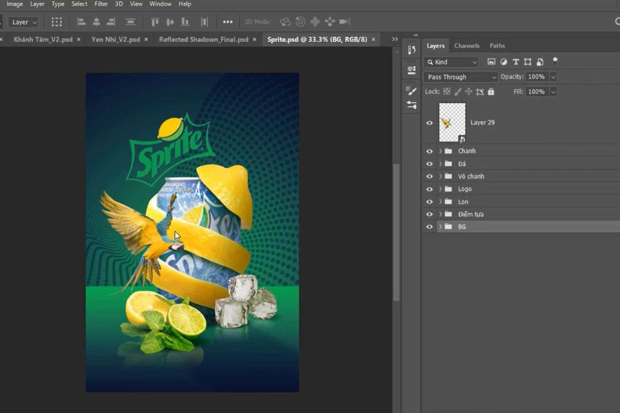Toggle the layer filtering switch

pos(555,61)
